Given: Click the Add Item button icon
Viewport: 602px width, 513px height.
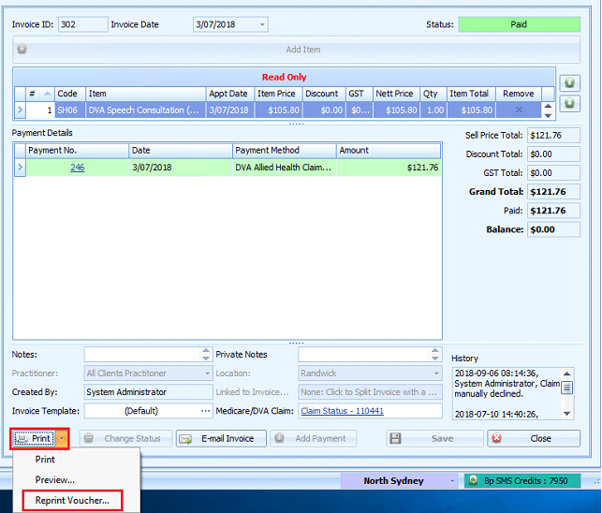Looking at the screenshot, I should click(x=22, y=50).
